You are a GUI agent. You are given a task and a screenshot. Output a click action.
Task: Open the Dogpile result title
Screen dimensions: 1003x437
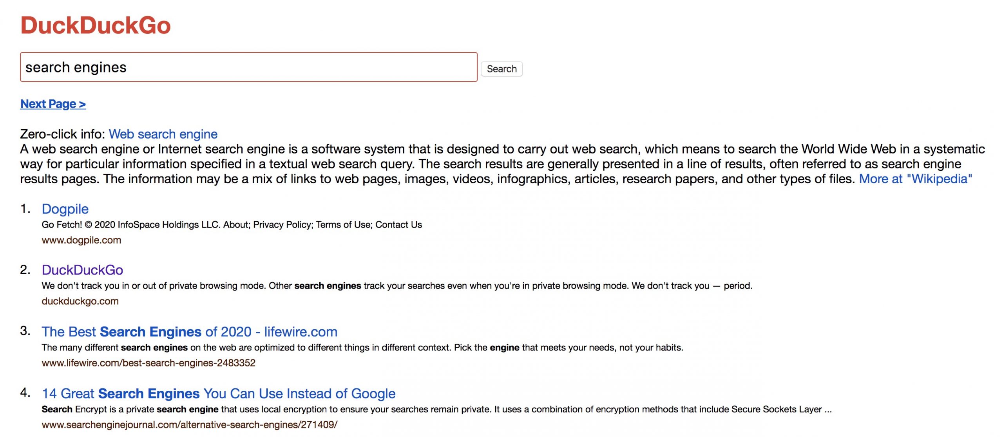(65, 209)
